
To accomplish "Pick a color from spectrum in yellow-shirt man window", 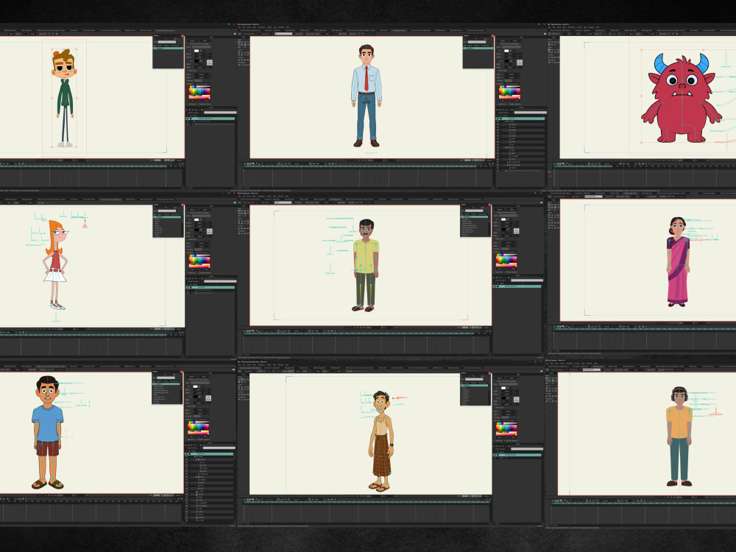I will pos(506,260).
